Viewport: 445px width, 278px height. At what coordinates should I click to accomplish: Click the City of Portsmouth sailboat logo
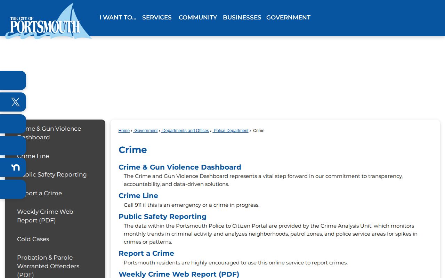coord(48,21)
